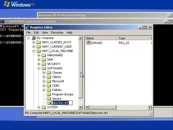Click the Type column header
This screenshot has height=130, width=173.
133,38
